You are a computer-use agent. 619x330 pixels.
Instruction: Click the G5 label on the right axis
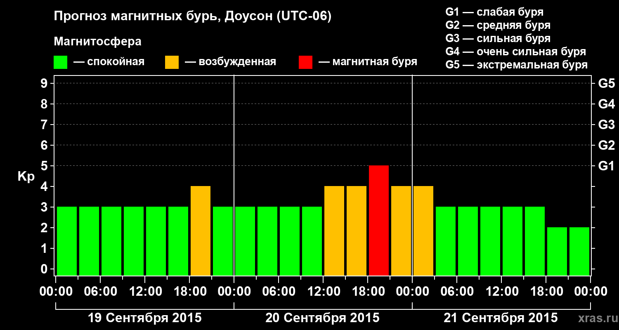click(x=606, y=83)
